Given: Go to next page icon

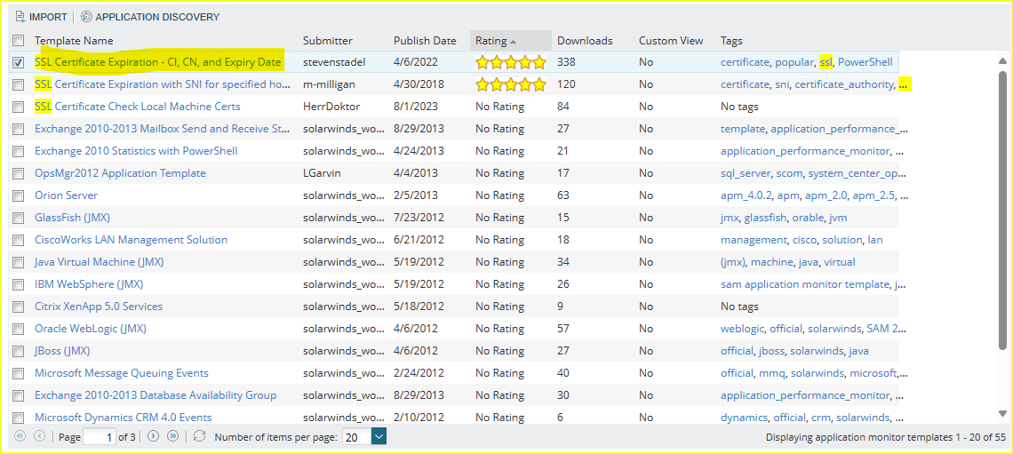Looking at the screenshot, I should 153,436.
